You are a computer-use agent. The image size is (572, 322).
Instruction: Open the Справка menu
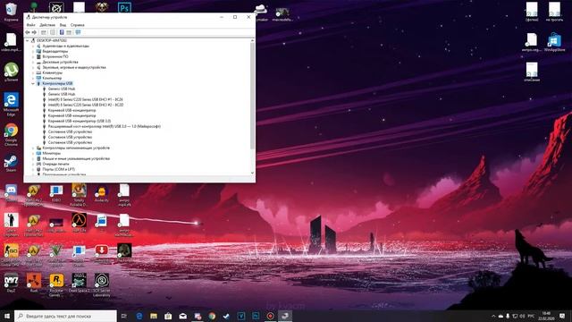pyautogui.click(x=78, y=25)
